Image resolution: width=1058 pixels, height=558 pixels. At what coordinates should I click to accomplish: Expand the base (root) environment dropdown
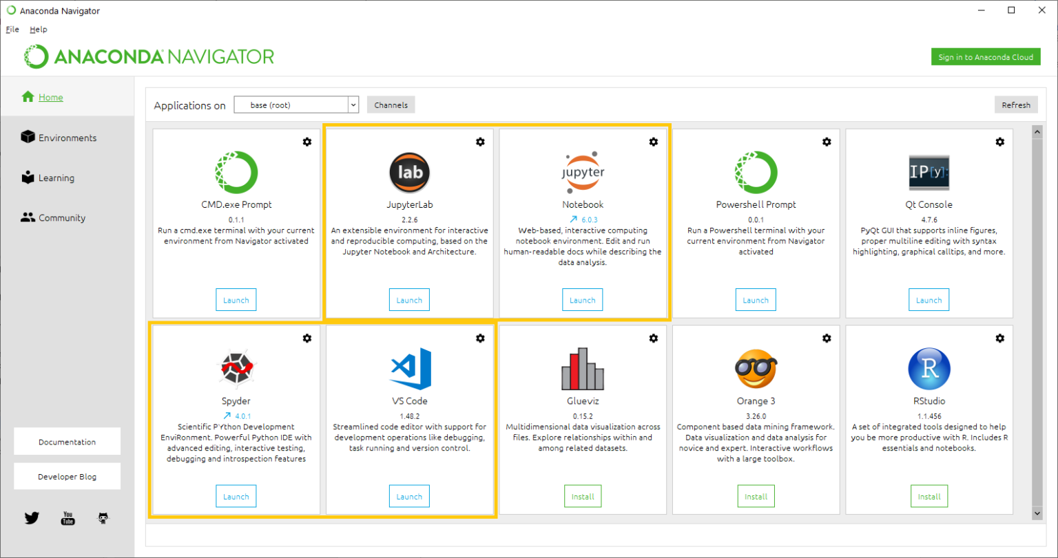pyautogui.click(x=353, y=105)
